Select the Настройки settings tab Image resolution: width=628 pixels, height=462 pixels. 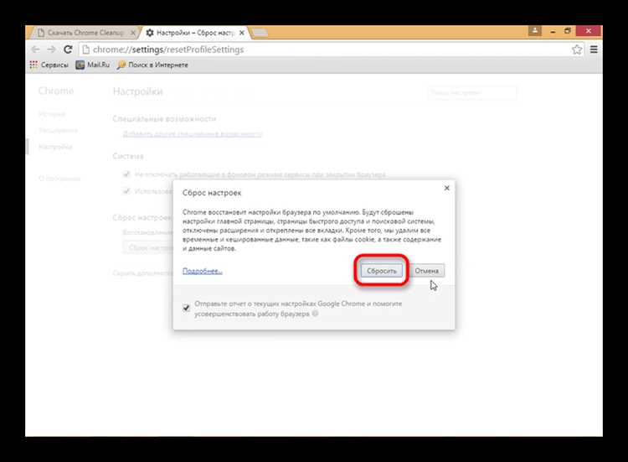click(191, 33)
